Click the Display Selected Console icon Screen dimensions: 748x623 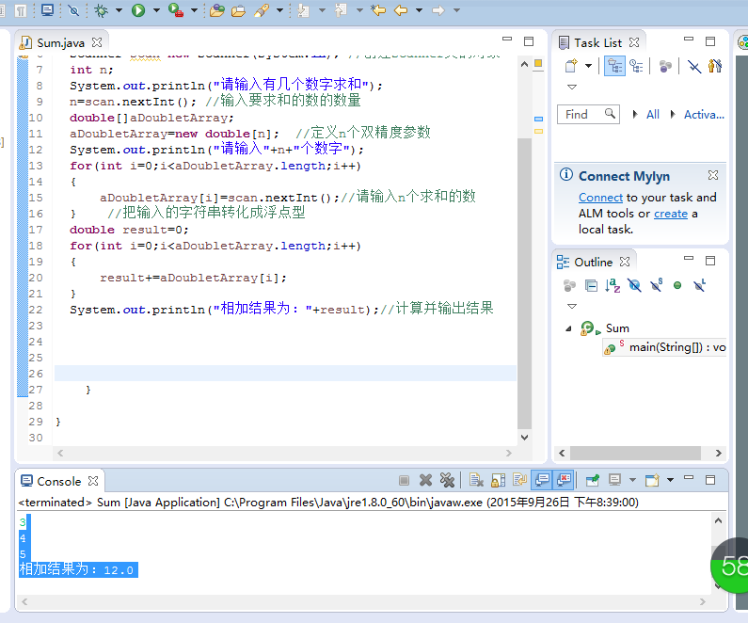pos(615,480)
